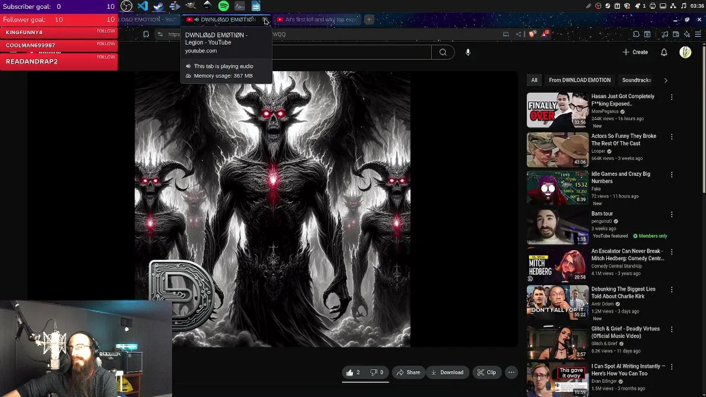Click the page's vertical scrollbar
Screen dimensions: 706x397
703,119
